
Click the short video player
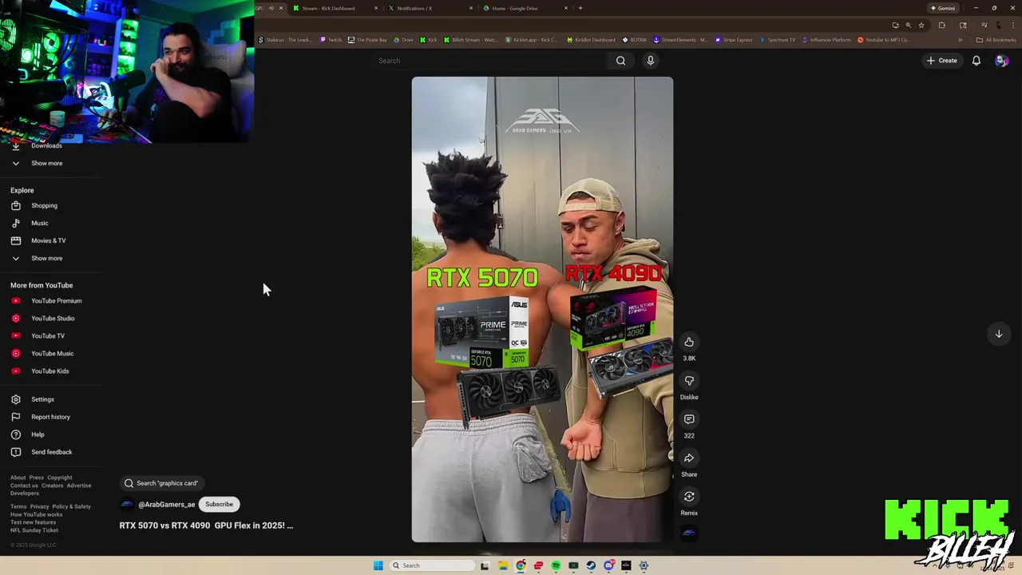coord(542,310)
